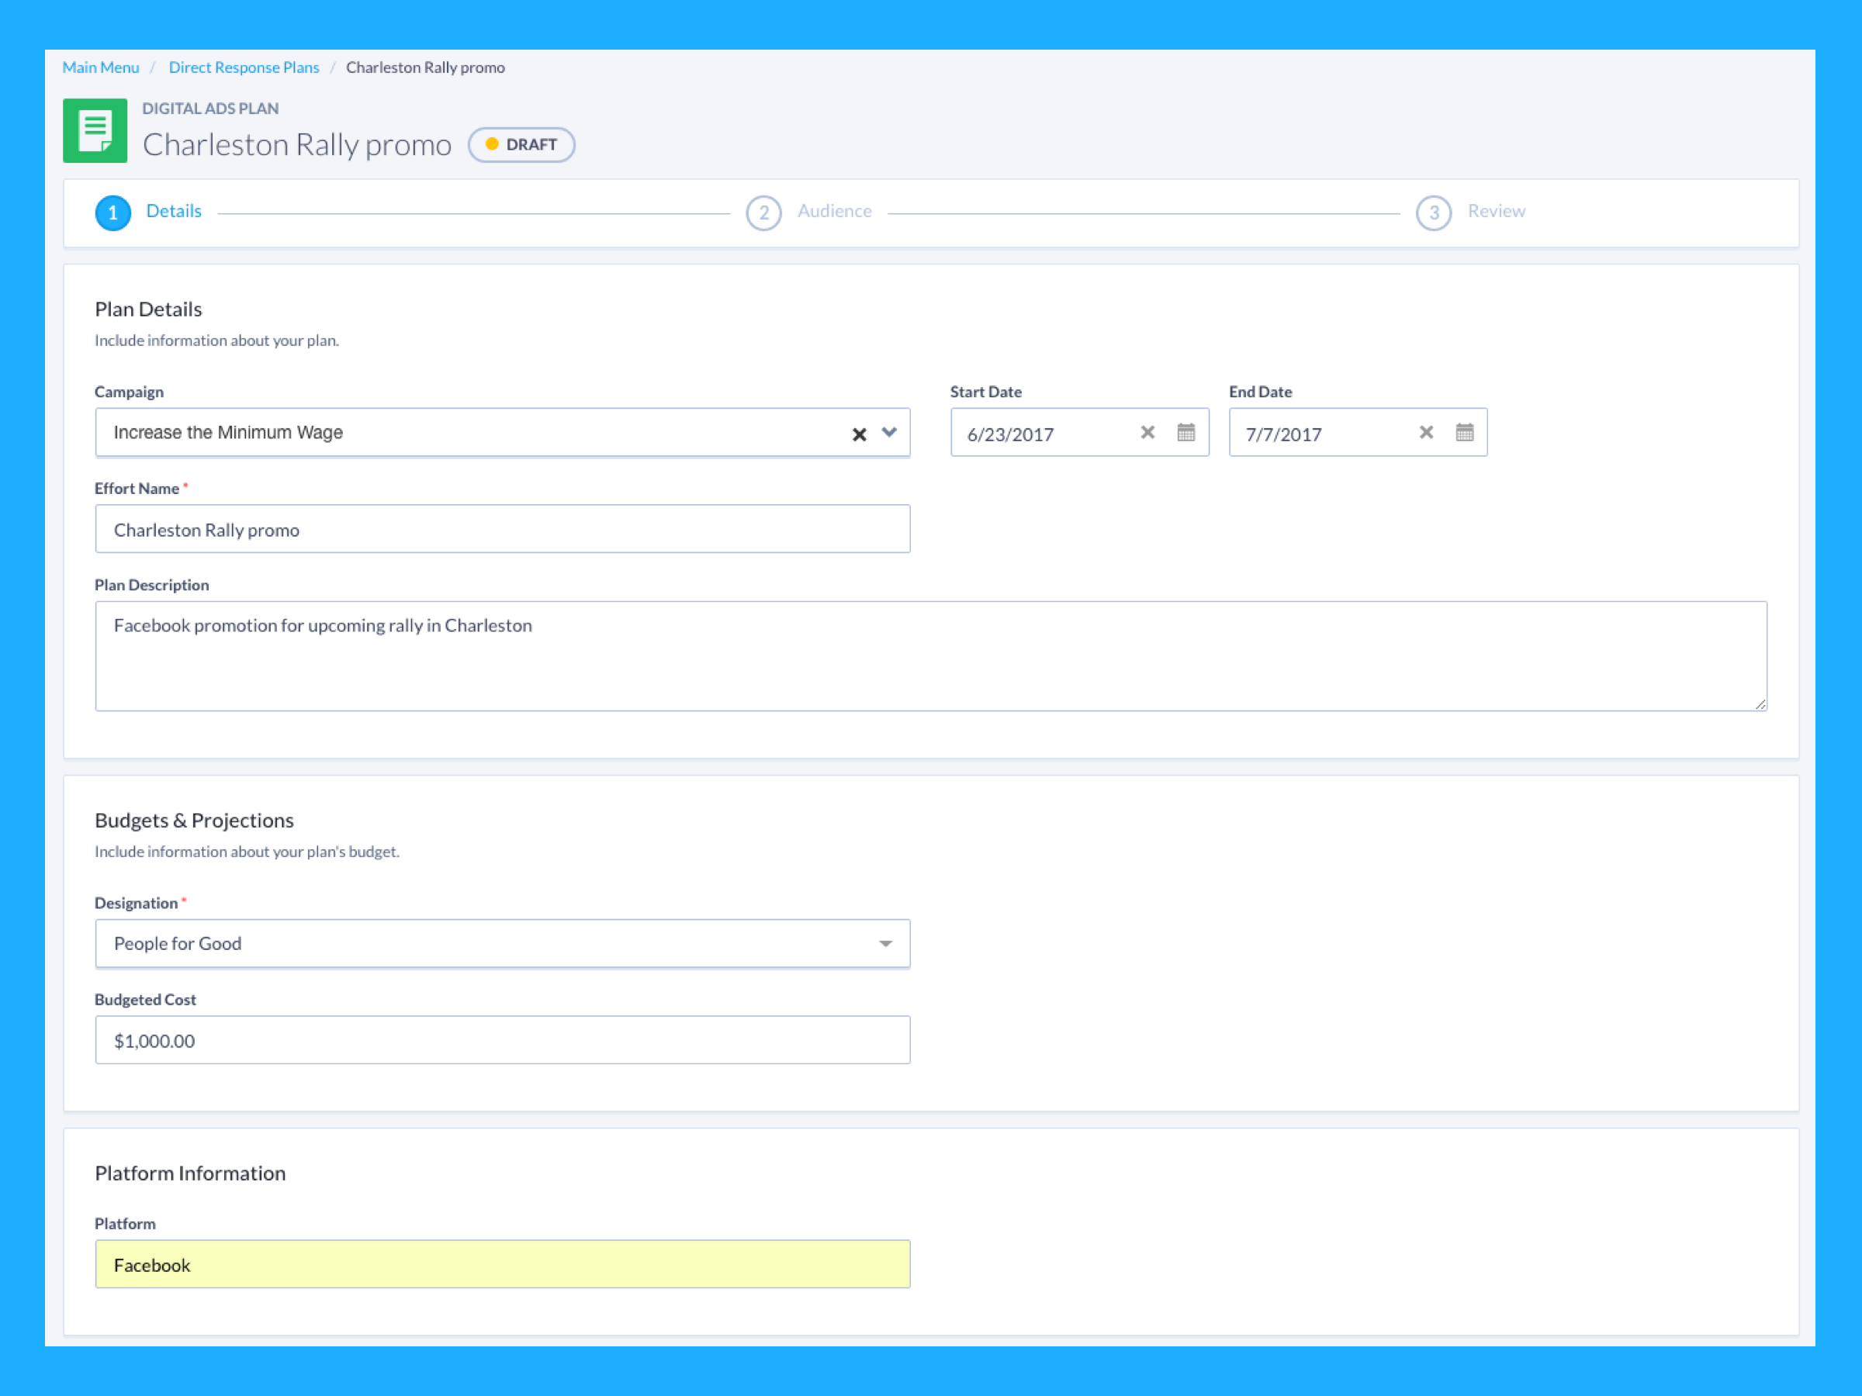Click step 2 circle for Audience
Image resolution: width=1862 pixels, height=1396 pixels.
pos(763,213)
